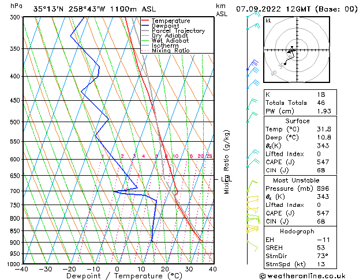Click the red Temperature legend line swatch
This screenshot has width=363, height=280.
pos(145,20)
